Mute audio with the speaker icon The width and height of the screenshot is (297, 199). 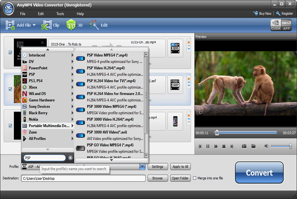266,146
